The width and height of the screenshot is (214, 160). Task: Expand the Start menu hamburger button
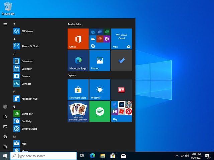[5, 24]
